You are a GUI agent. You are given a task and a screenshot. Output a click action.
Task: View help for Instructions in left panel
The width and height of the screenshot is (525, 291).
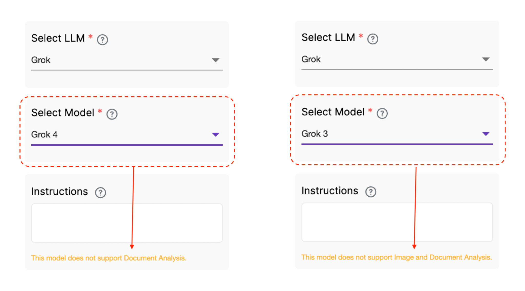tap(100, 193)
